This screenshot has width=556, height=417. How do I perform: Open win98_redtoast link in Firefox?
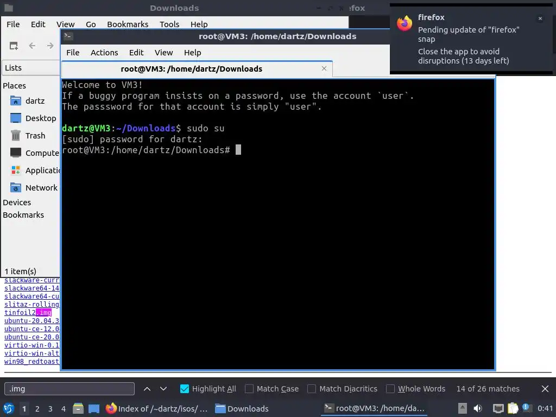(32, 361)
